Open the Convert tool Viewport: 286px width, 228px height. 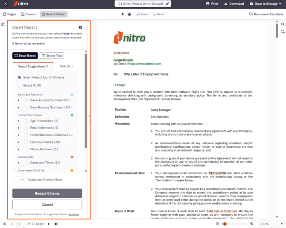coord(29,14)
